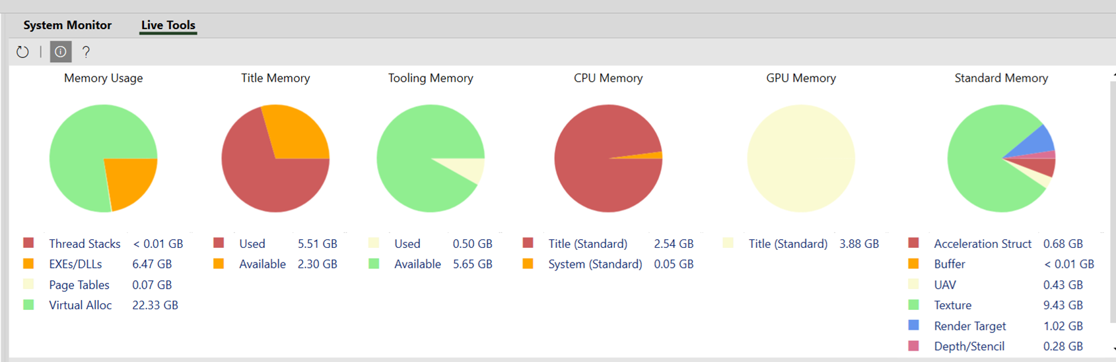Click the Page Tables legend label

point(79,285)
